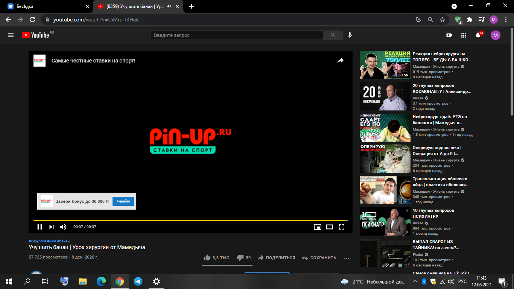Viewport: 514px width, 289px height.
Task: Start voice search with microphone icon
Action: coord(350,35)
